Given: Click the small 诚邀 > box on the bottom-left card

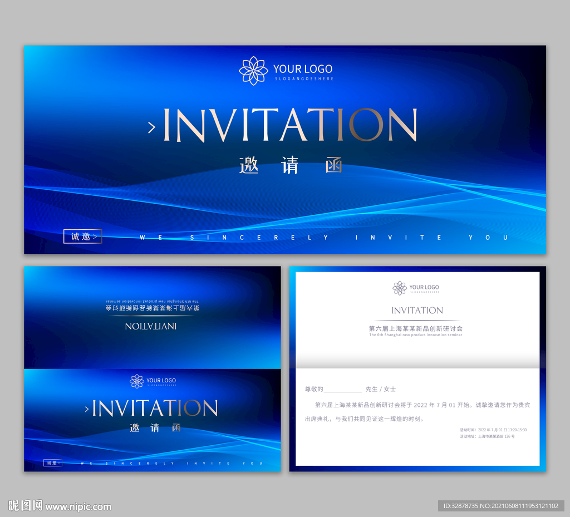Looking at the screenshot, I should tap(53, 463).
